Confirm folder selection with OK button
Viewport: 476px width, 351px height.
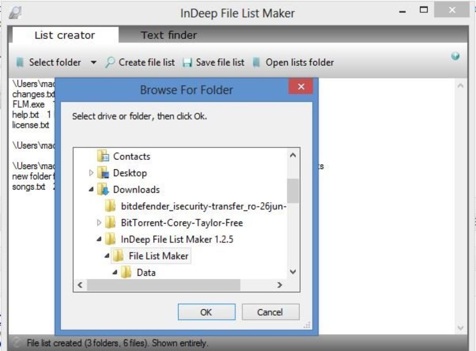coord(206,312)
